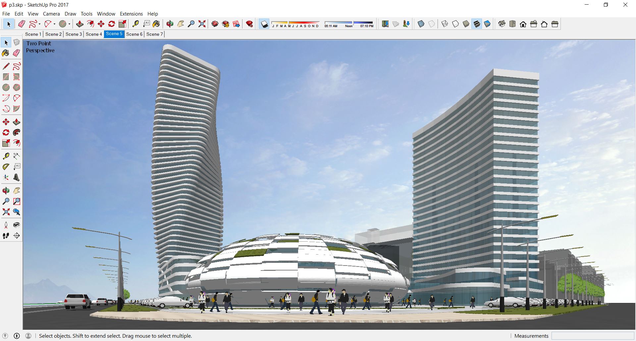Click the geo-location icon in status bar

pyautogui.click(x=5, y=336)
